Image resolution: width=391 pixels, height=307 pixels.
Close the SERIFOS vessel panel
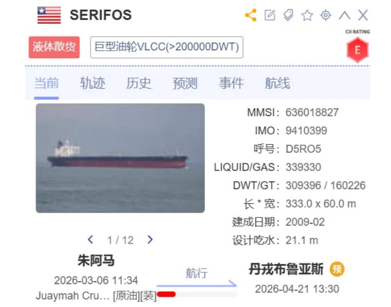point(363,15)
